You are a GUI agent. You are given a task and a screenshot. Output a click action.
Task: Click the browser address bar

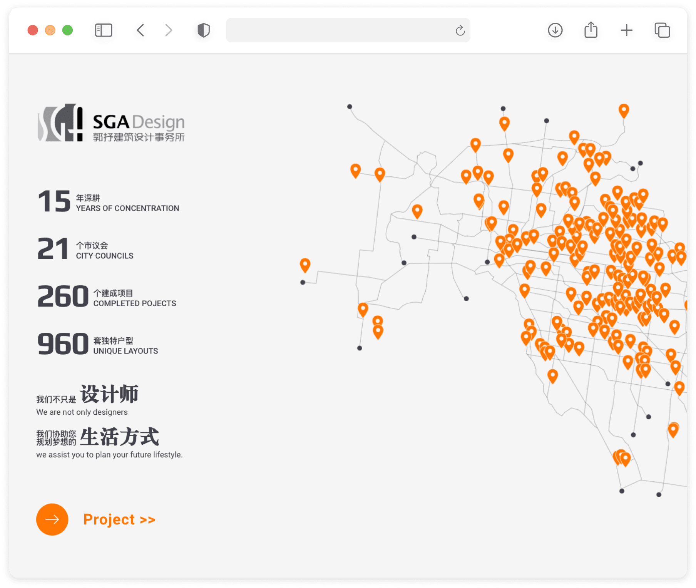[348, 30]
